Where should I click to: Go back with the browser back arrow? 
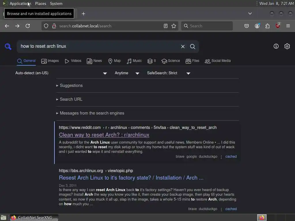click(7, 26)
